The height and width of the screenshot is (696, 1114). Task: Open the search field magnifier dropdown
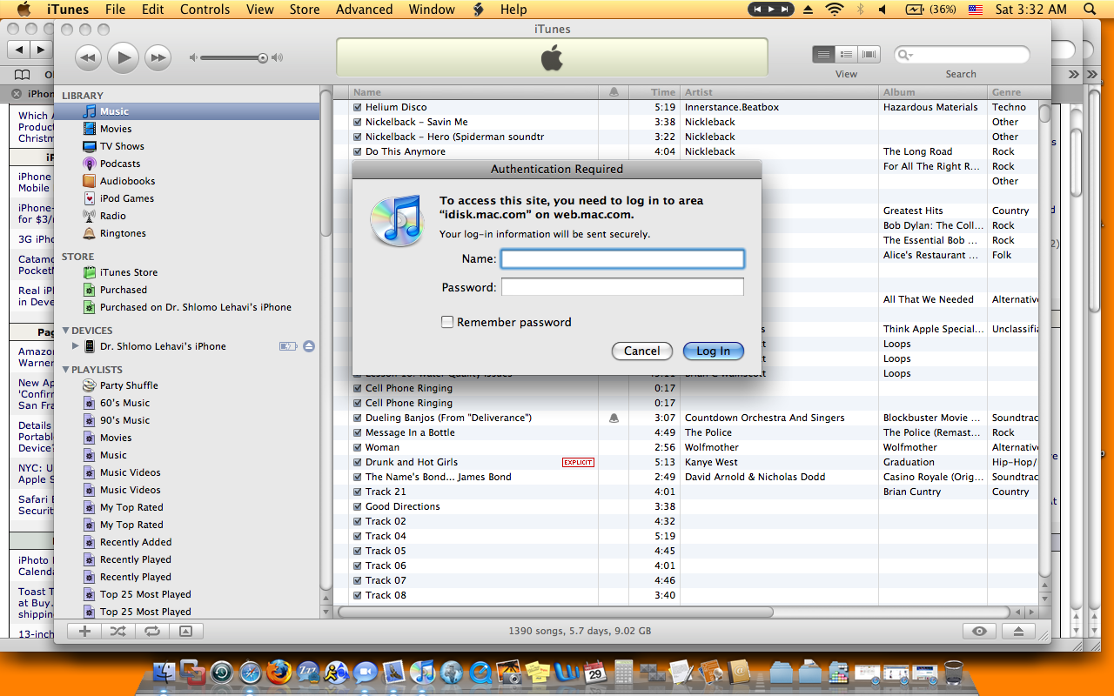905,55
